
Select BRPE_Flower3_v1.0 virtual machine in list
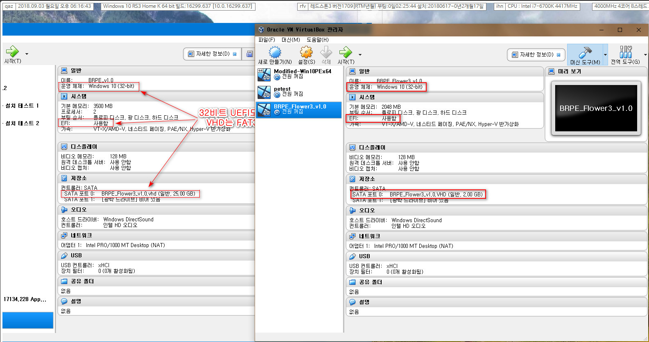[x=299, y=110]
